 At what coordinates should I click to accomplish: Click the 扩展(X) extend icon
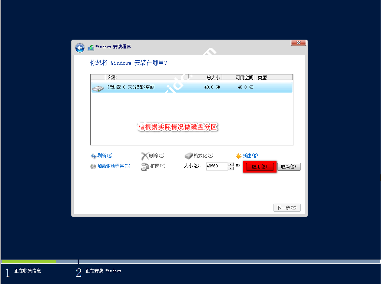click(x=145, y=167)
